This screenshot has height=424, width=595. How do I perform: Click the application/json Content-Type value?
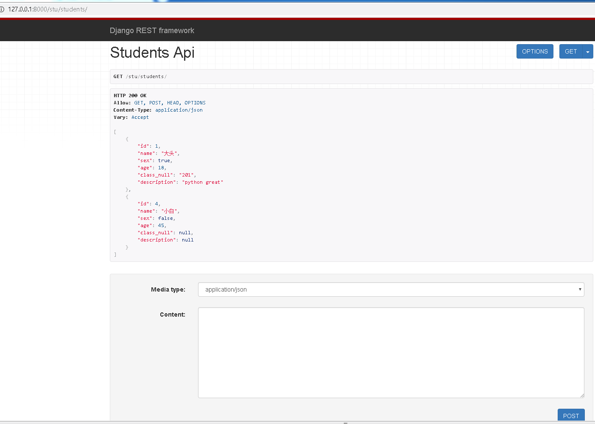[179, 110]
